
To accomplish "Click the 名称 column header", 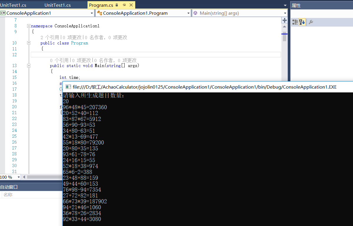I will coord(8,195).
